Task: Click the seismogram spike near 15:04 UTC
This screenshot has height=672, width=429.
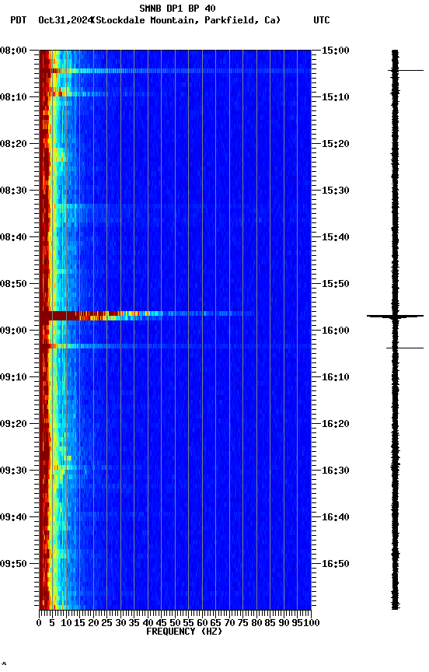Action: coord(406,70)
